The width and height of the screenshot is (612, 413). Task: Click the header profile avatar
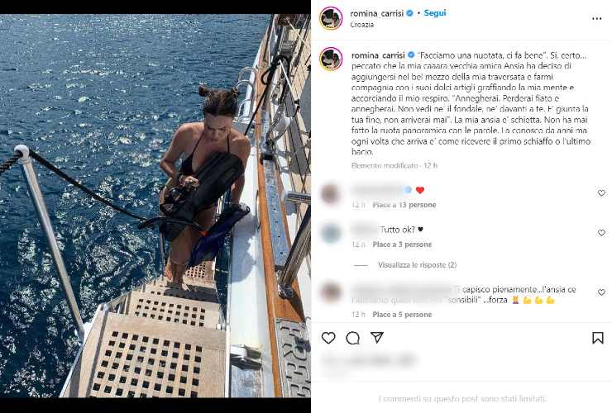(331, 18)
